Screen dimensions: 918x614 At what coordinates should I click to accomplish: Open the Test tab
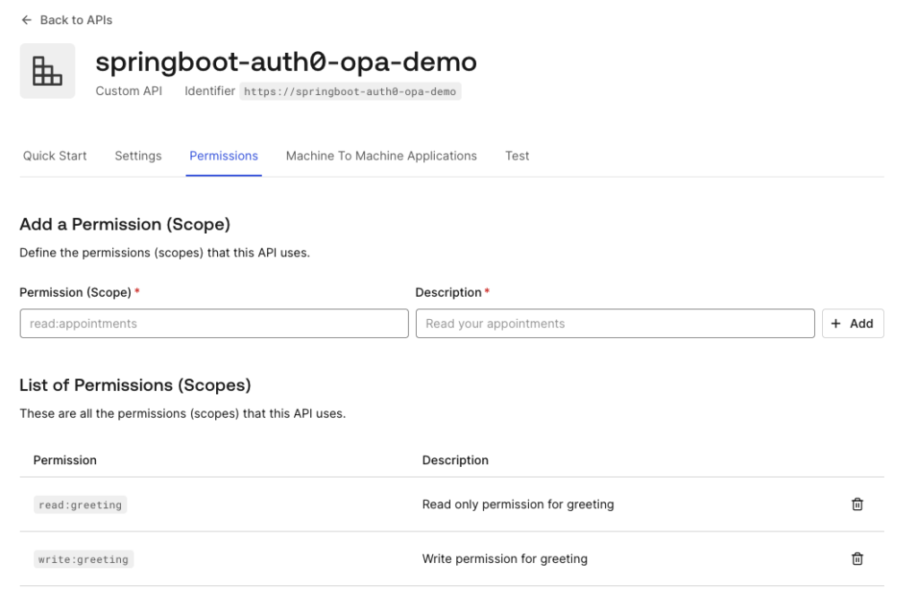point(517,156)
